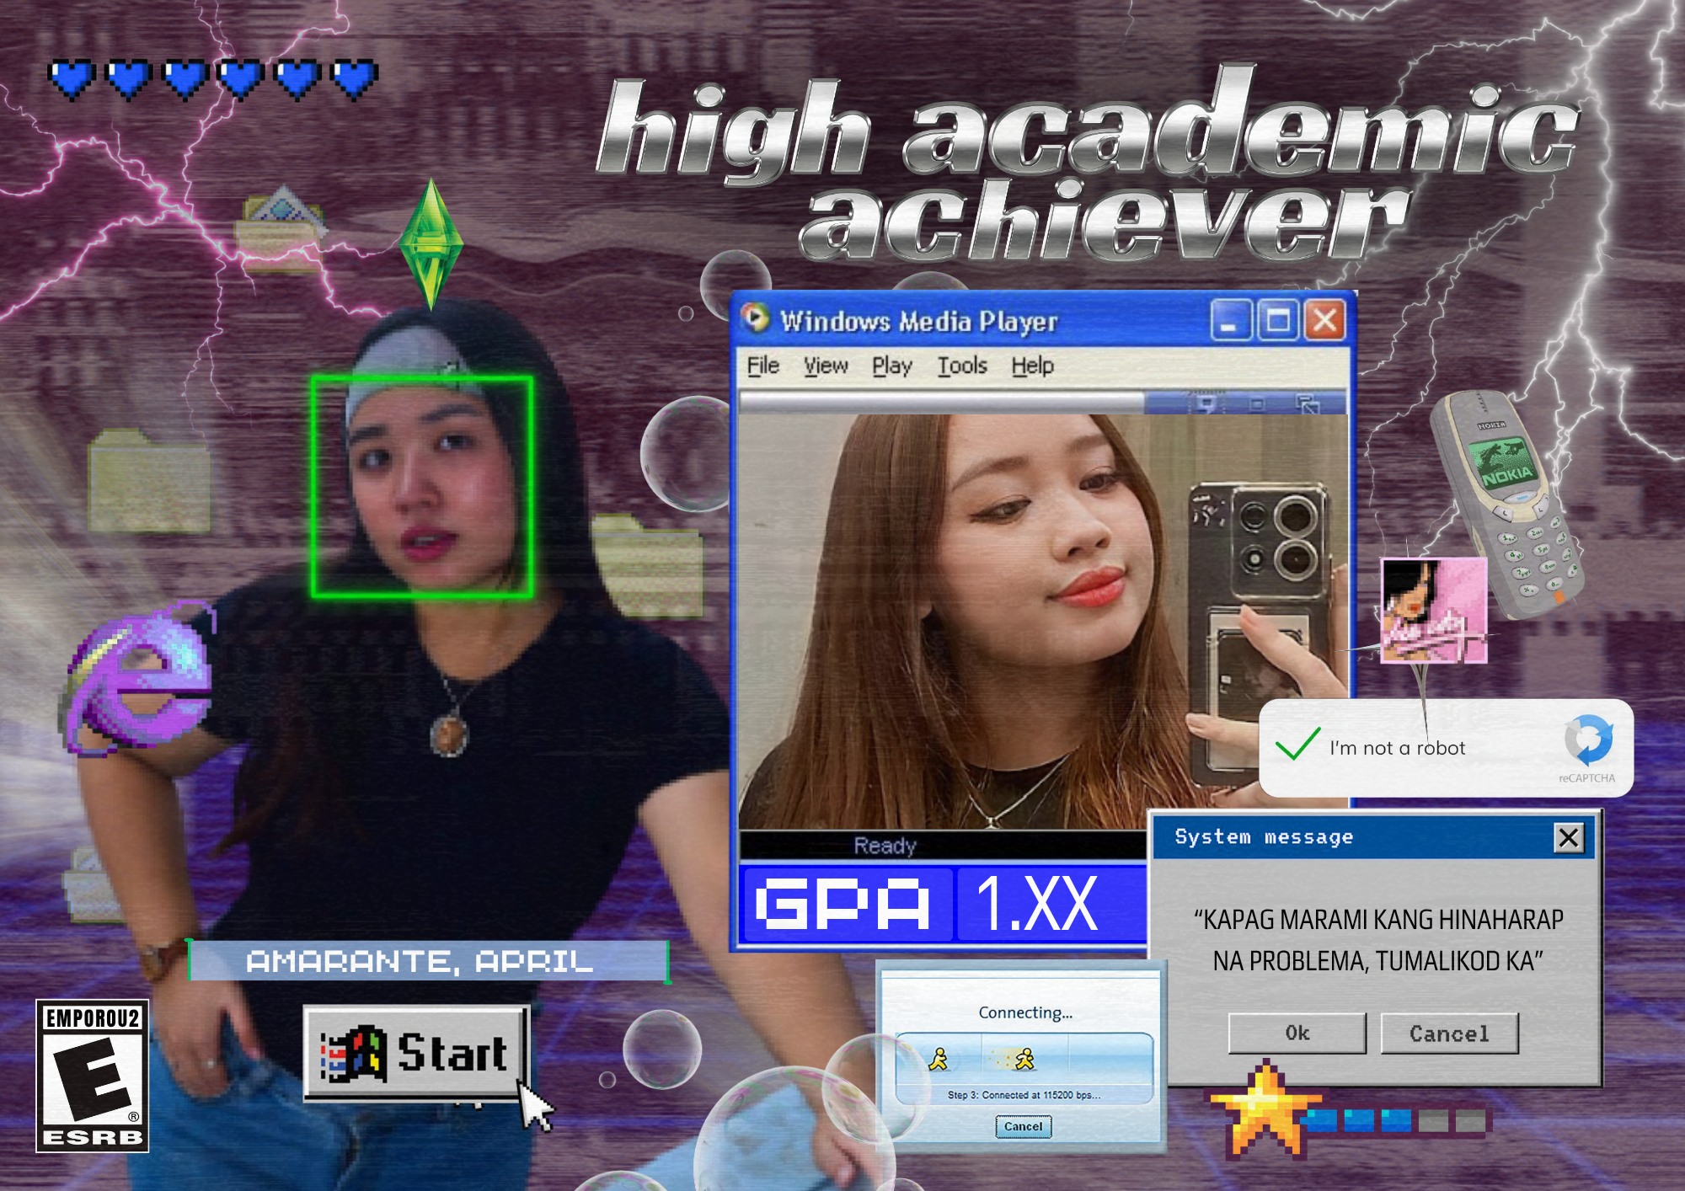Click Cancel in the Connecting dialog
Viewport: 1685px width, 1191px height.
click(x=1024, y=1126)
